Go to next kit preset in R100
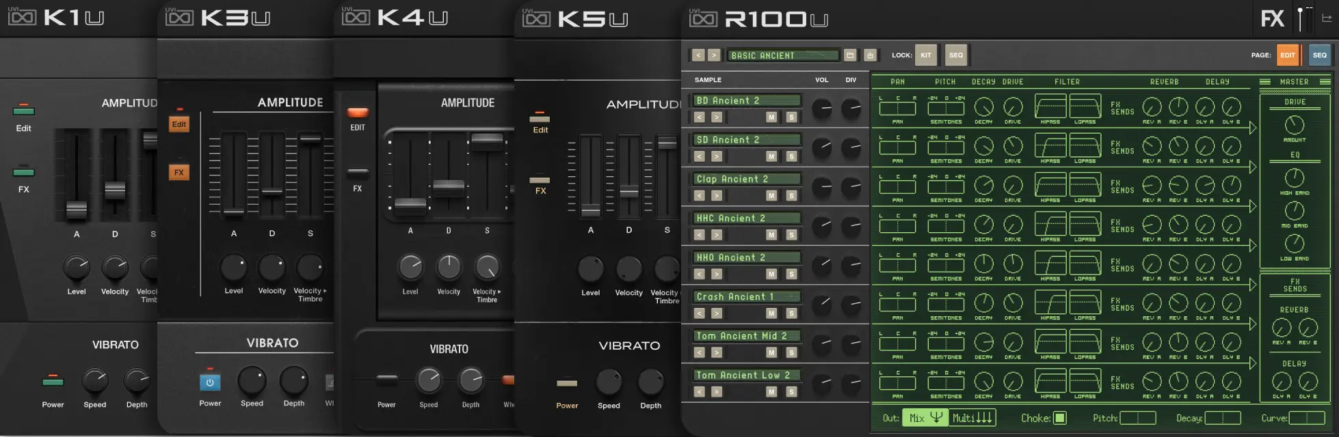 click(714, 55)
